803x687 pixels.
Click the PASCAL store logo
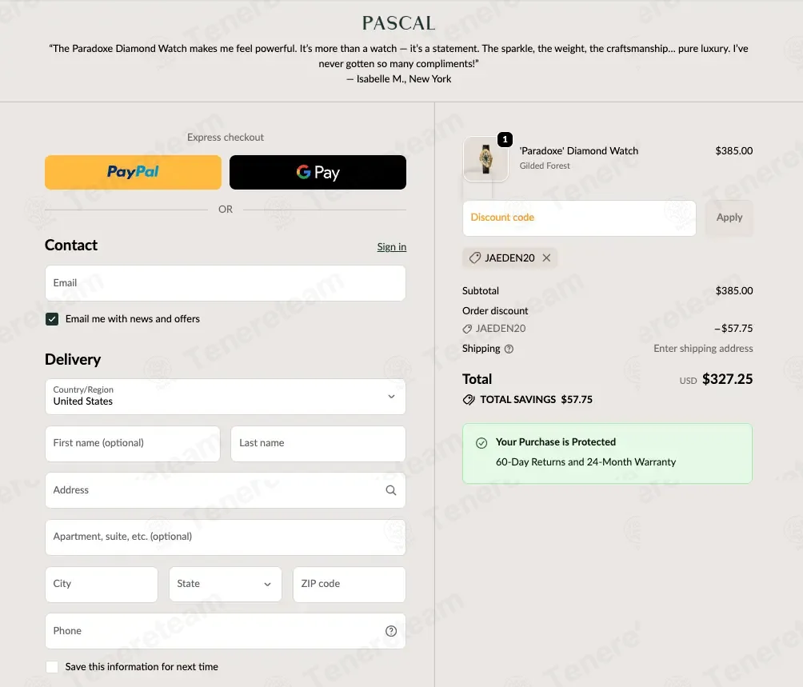[x=398, y=23]
